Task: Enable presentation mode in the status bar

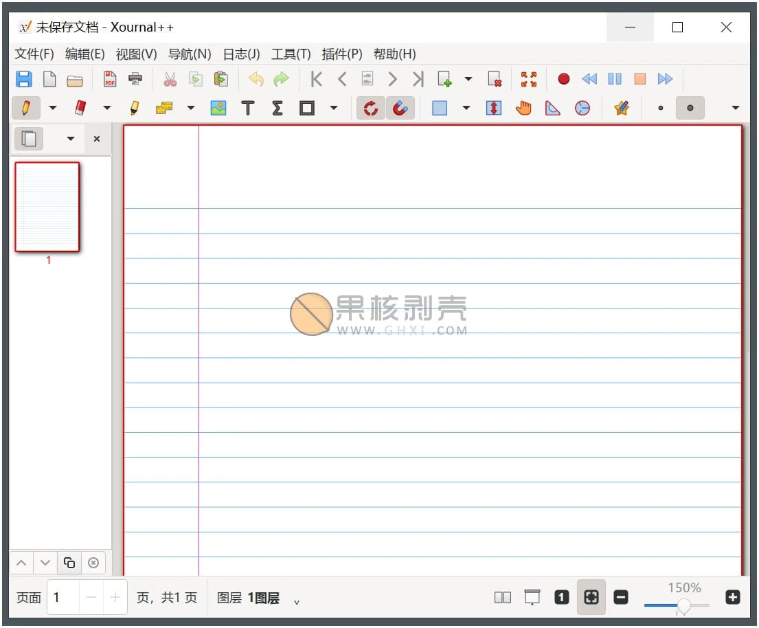Action: pyautogui.click(x=531, y=597)
